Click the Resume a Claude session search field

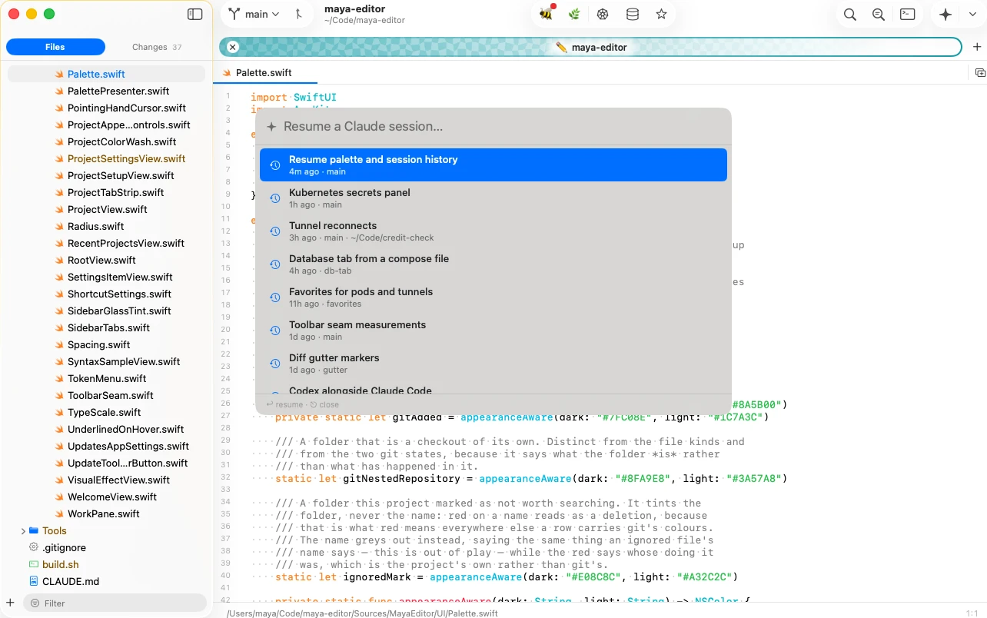coord(493,126)
